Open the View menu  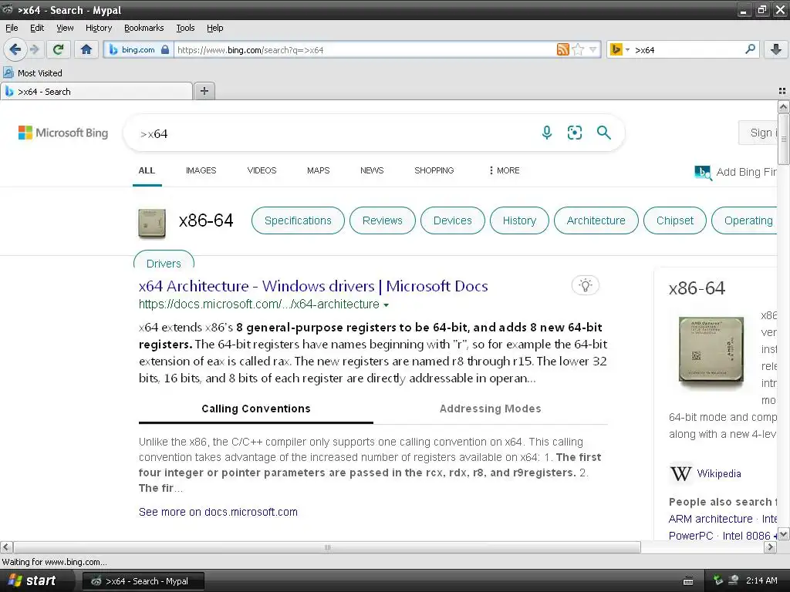(65, 28)
